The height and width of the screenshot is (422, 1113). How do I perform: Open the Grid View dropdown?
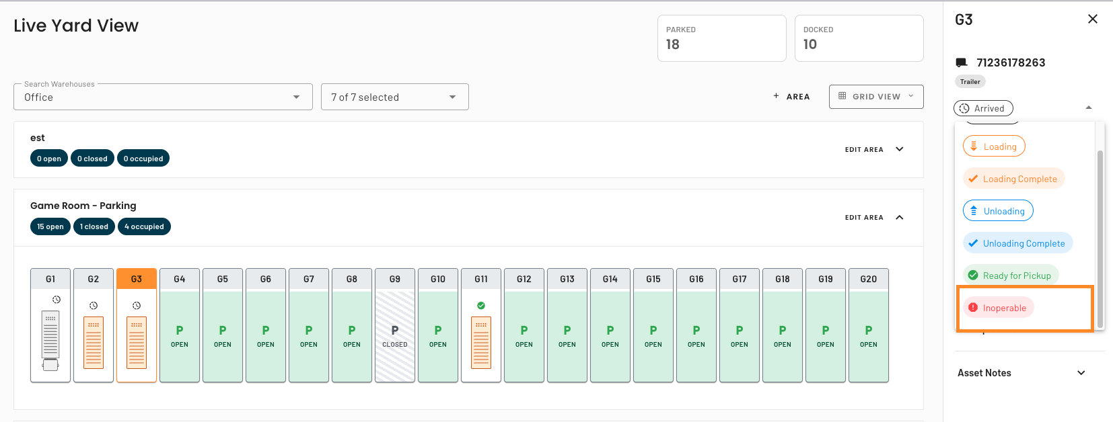[x=876, y=97]
